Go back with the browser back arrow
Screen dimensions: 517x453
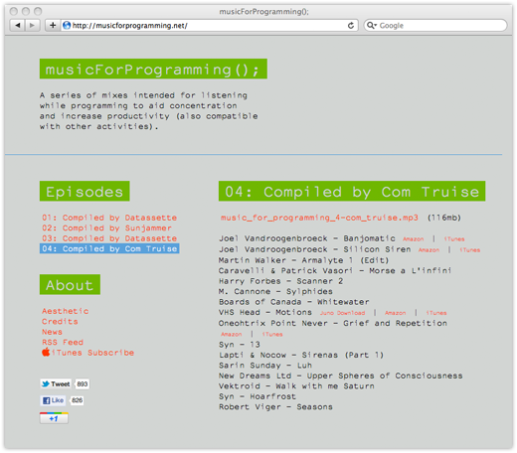coord(18,25)
